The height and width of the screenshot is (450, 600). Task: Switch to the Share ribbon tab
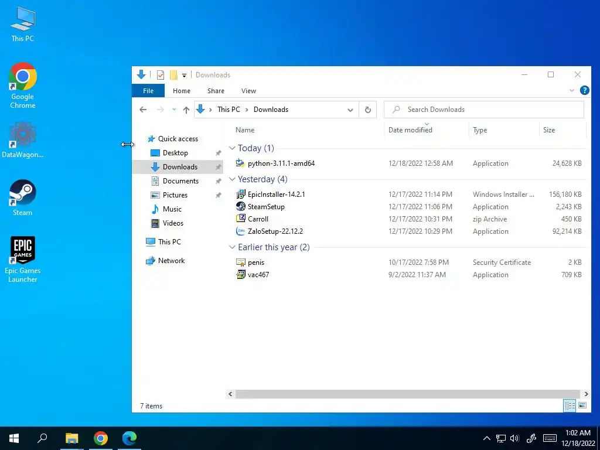[x=216, y=91]
